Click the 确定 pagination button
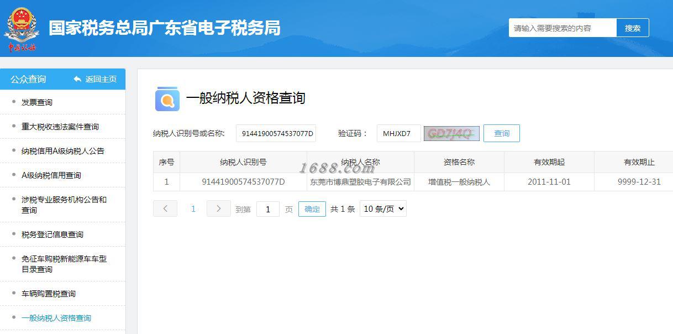The height and width of the screenshot is (334, 673). pos(312,209)
